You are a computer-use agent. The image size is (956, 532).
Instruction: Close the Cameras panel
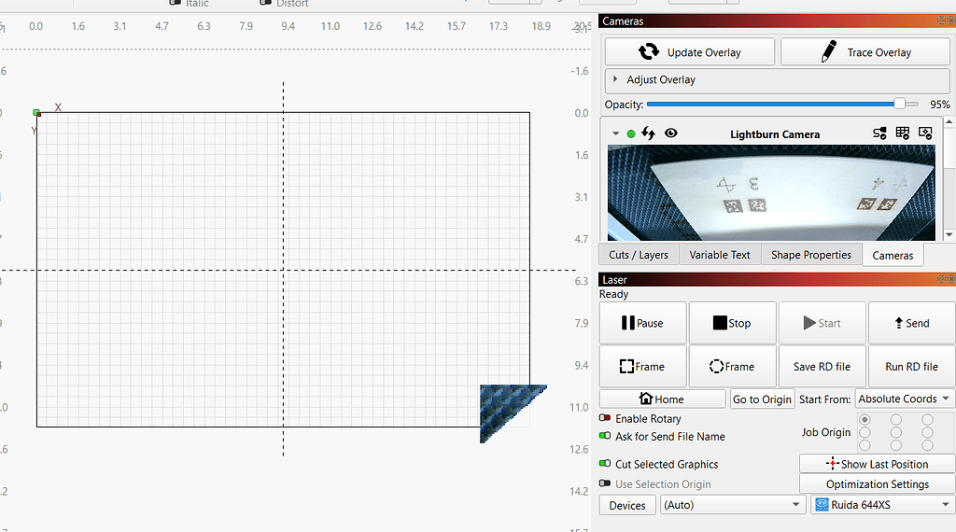pyautogui.click(x=951, y=21)
